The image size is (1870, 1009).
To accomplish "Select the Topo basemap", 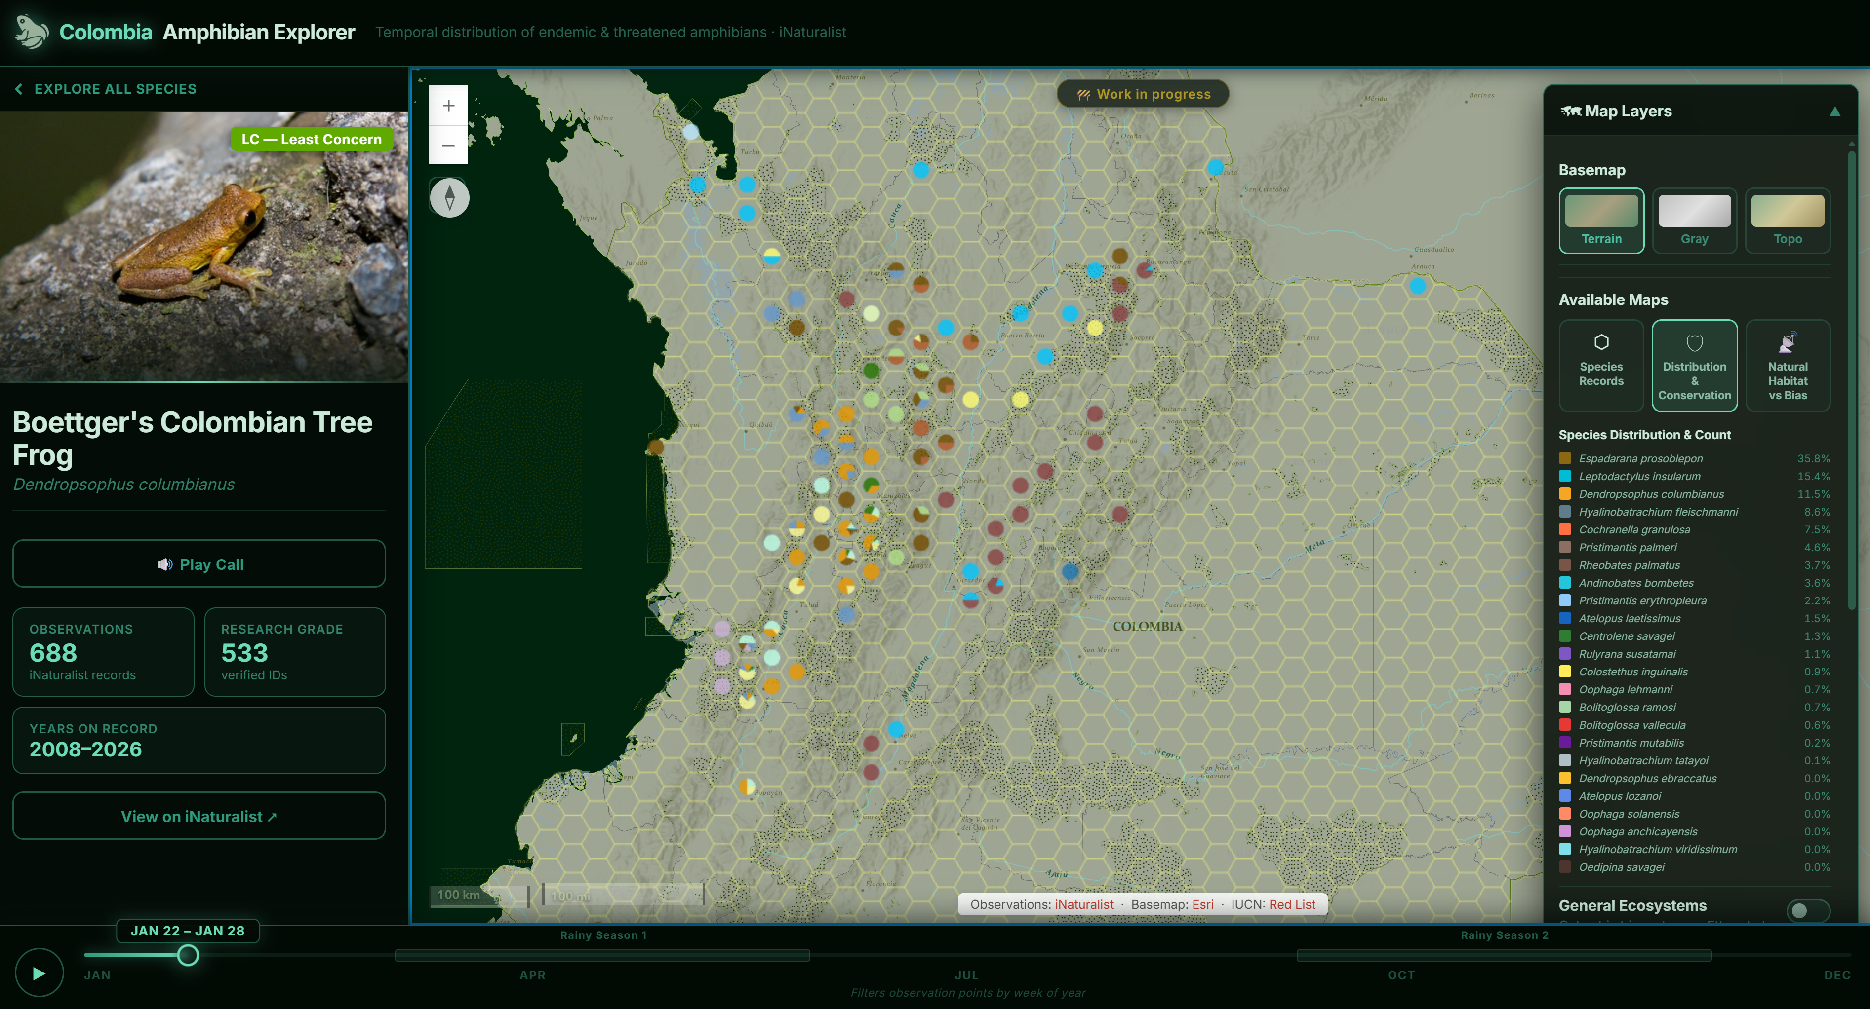I will 1787,221.
